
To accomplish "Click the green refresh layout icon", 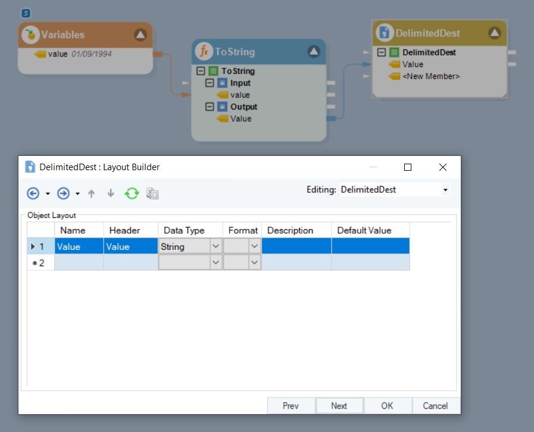I will pos(132,193).
